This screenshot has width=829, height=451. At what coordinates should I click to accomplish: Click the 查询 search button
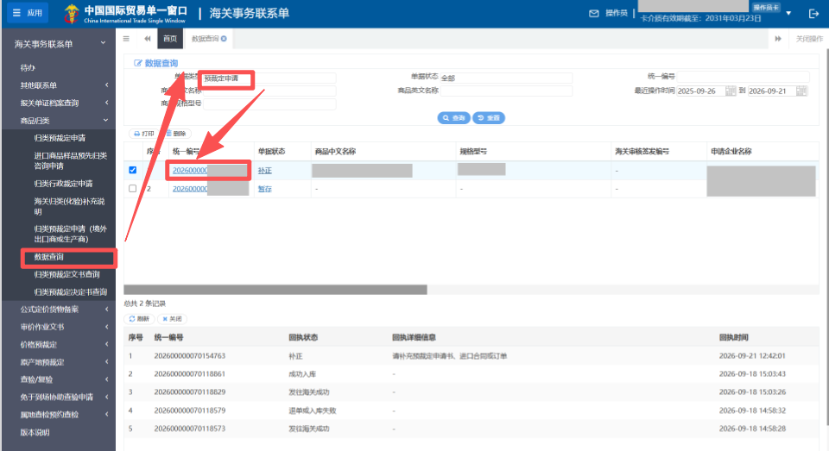pyautogui.click(x=453, y=118)
